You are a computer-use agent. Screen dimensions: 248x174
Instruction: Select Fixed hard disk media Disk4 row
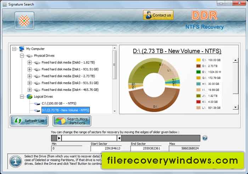(x=70, y=90)
